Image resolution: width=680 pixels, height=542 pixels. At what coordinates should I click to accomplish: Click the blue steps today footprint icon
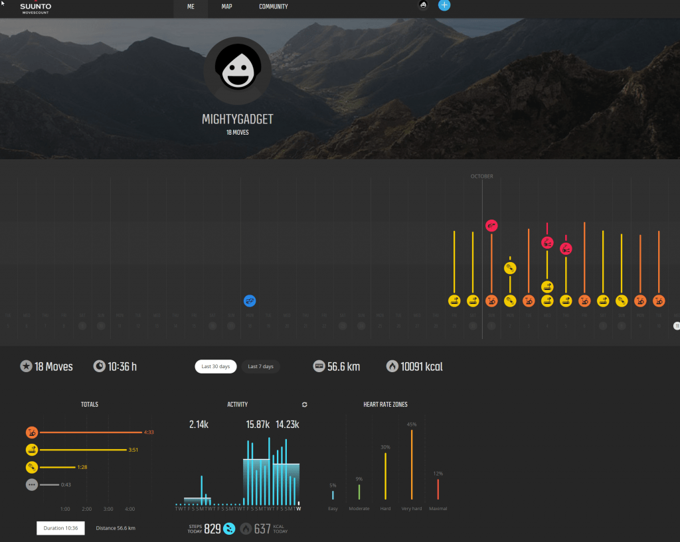228,529
